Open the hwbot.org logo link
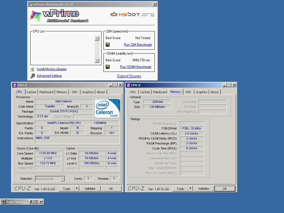 pos(132,14)
